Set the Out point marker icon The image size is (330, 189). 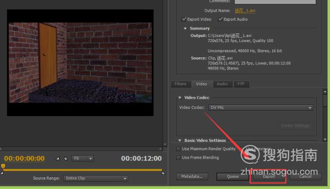click(66, 158)
